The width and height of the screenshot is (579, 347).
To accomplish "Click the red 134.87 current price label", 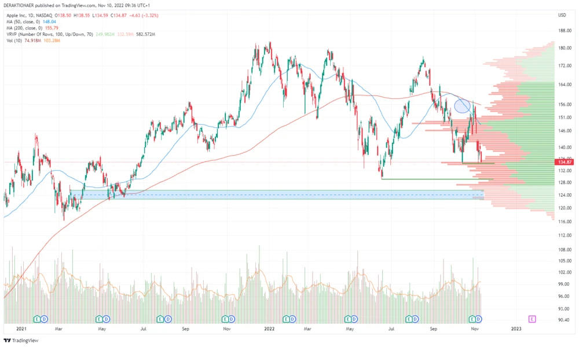I will pos(565,163).
